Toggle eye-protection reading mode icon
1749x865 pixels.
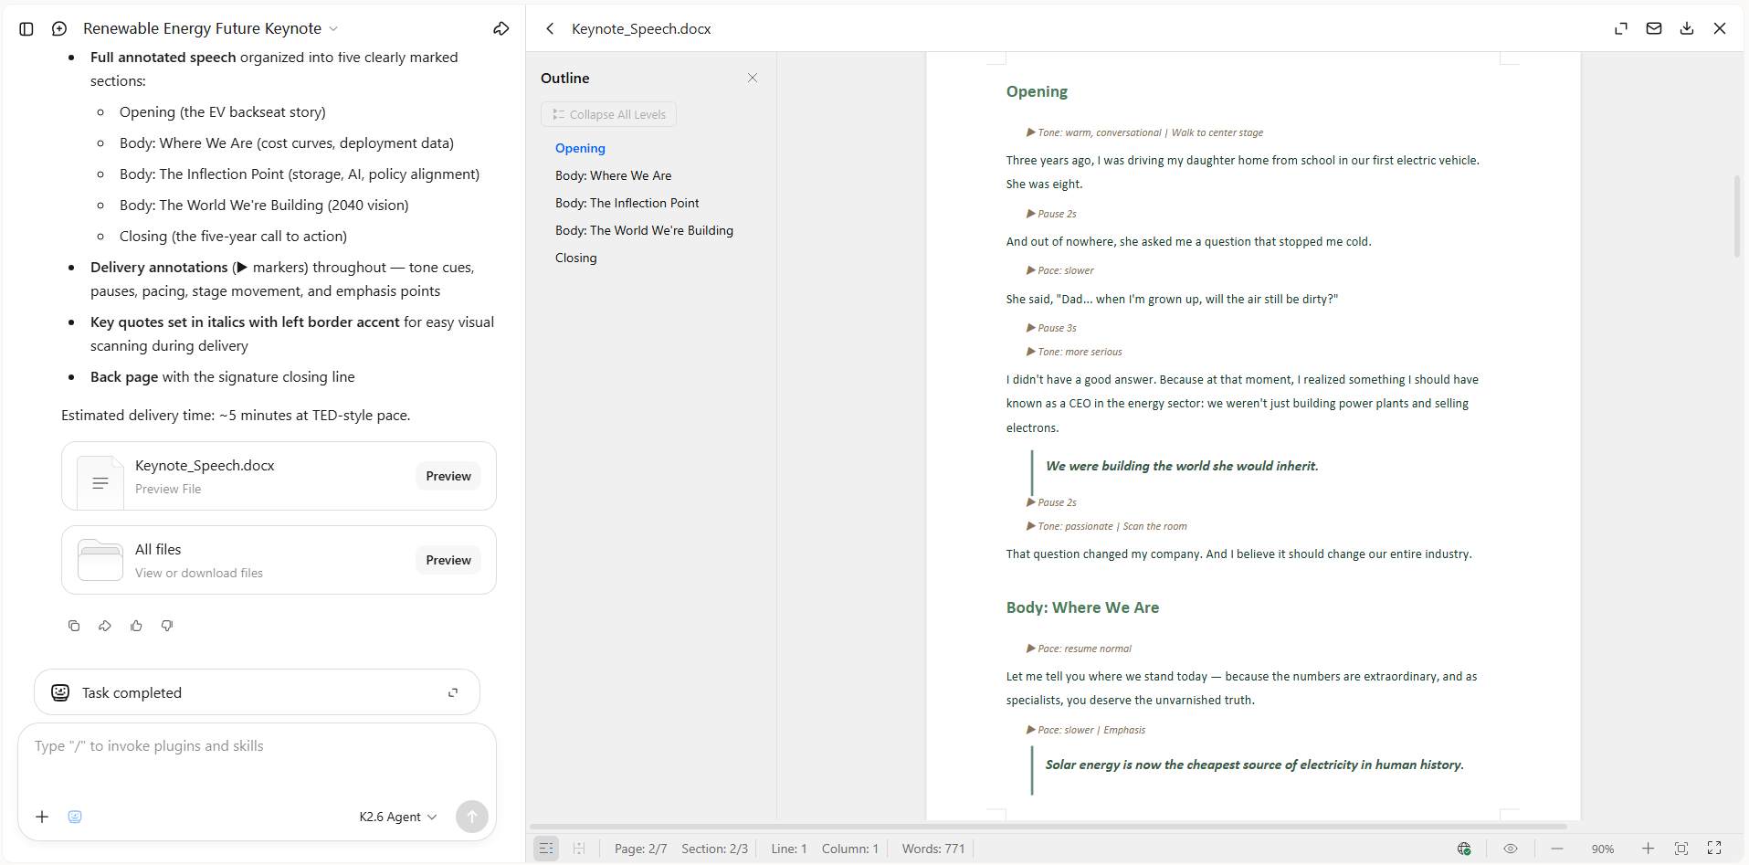1511,849
